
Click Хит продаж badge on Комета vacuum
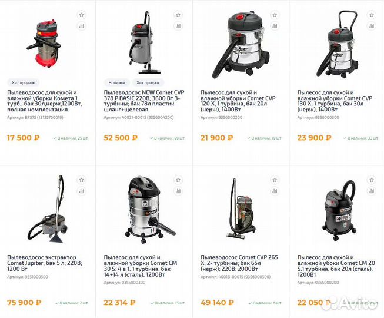point(24,82)
